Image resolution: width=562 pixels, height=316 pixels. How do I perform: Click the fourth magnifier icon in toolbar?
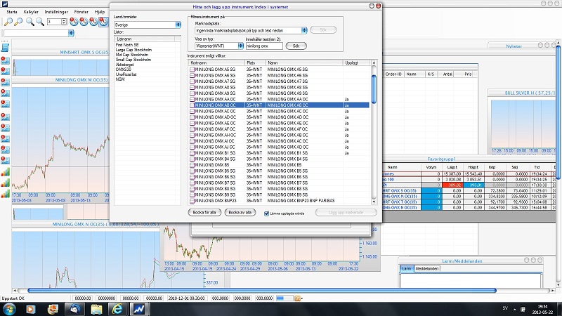pyautogui.click(x=39, y=22)
